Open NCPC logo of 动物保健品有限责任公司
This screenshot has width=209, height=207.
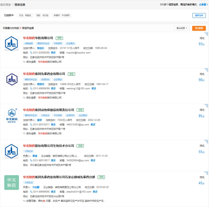pos(11,115)
